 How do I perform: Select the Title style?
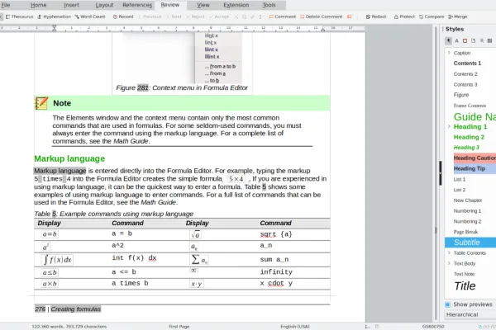tap(465, 286)
